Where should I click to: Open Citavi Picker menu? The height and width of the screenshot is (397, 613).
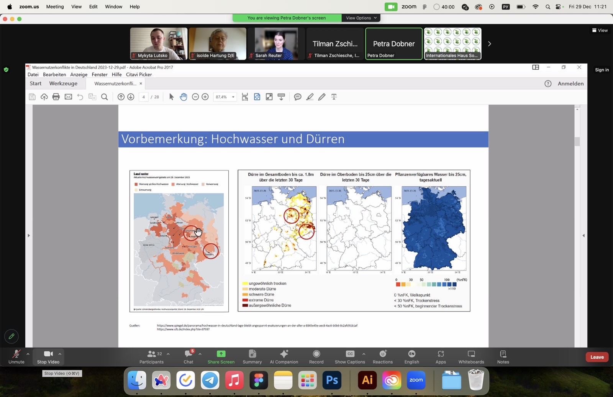[x=139, y=75]
